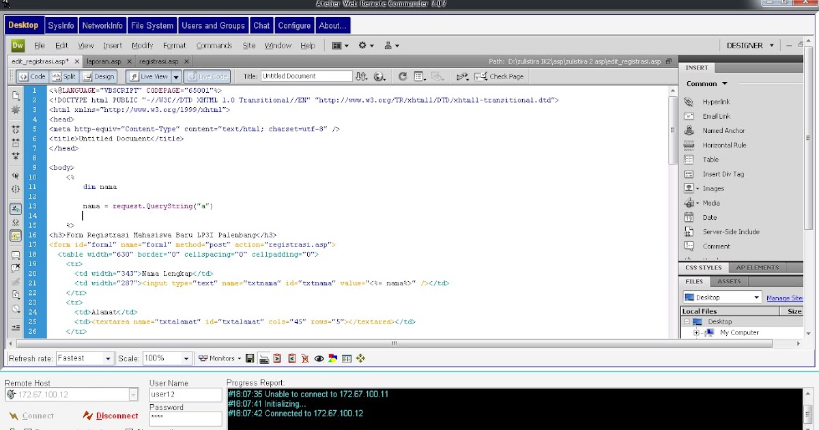
Task: Switch to Code view
Action: (32, 76)
